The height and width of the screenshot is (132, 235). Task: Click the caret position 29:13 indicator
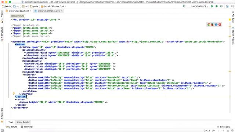click(x=207, y=131)
